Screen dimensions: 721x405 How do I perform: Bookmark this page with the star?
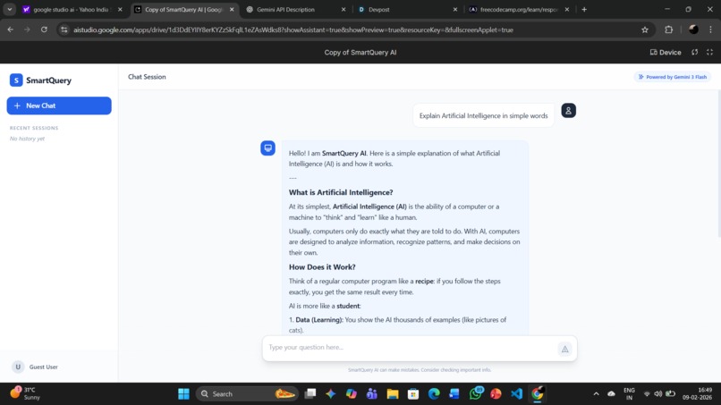[x=645, y=30]
